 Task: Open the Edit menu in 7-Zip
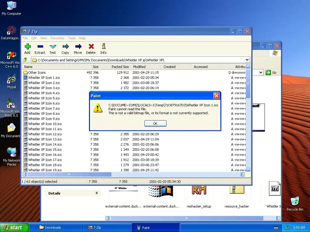point(34,38)
